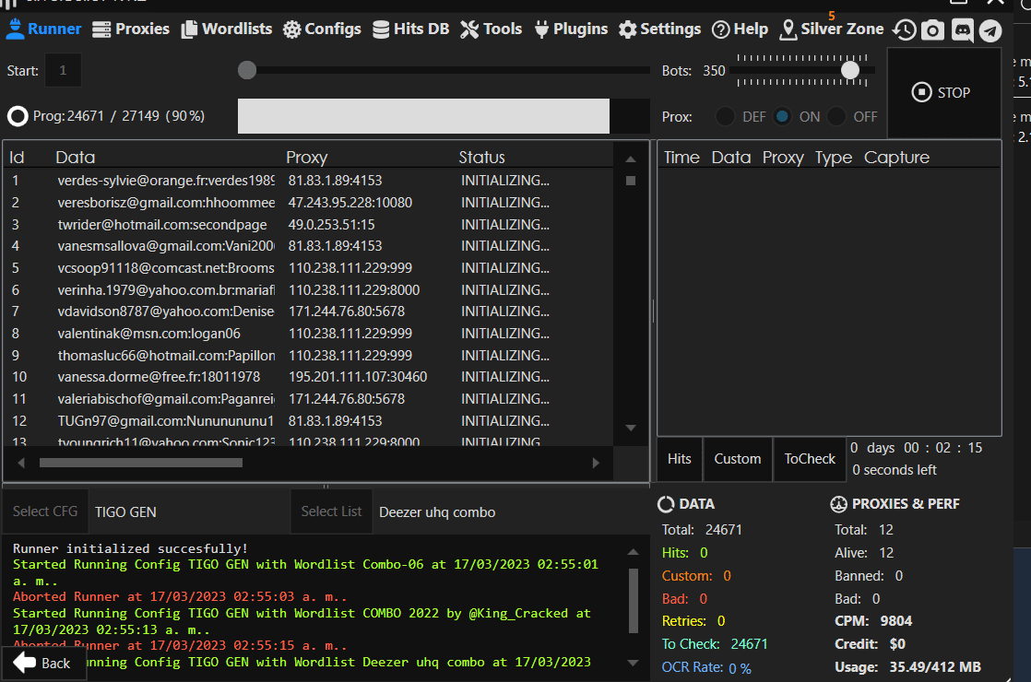Open the Plugins section
The width and height of the screenshot is (1031, 682).
tap(570, 29)
